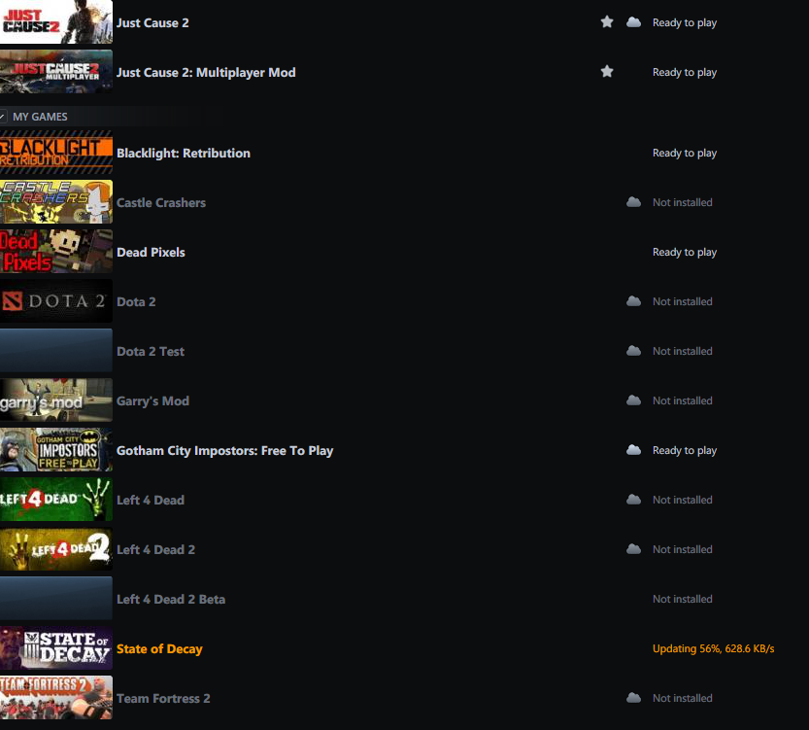Select the Garry's Mod banner thumbnail
Image resolution: width=809 pixels, height=730 pixels.
click(55, 400)
